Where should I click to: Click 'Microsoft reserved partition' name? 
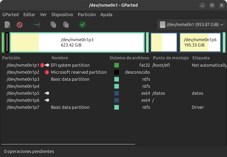pos(79,72)
